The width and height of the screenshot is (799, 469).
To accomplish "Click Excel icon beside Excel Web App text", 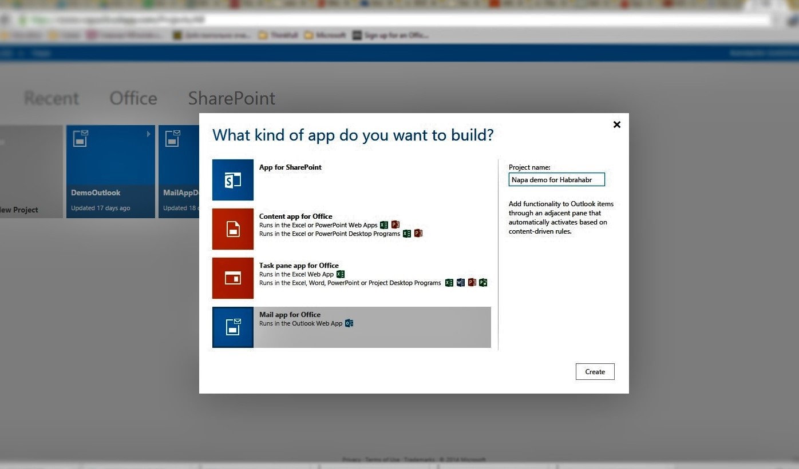I will [341, 274].
